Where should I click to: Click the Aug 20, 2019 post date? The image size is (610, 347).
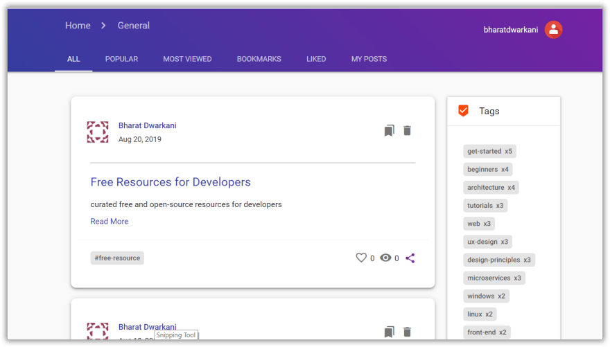pyautogui.click(x=139, y=139)
